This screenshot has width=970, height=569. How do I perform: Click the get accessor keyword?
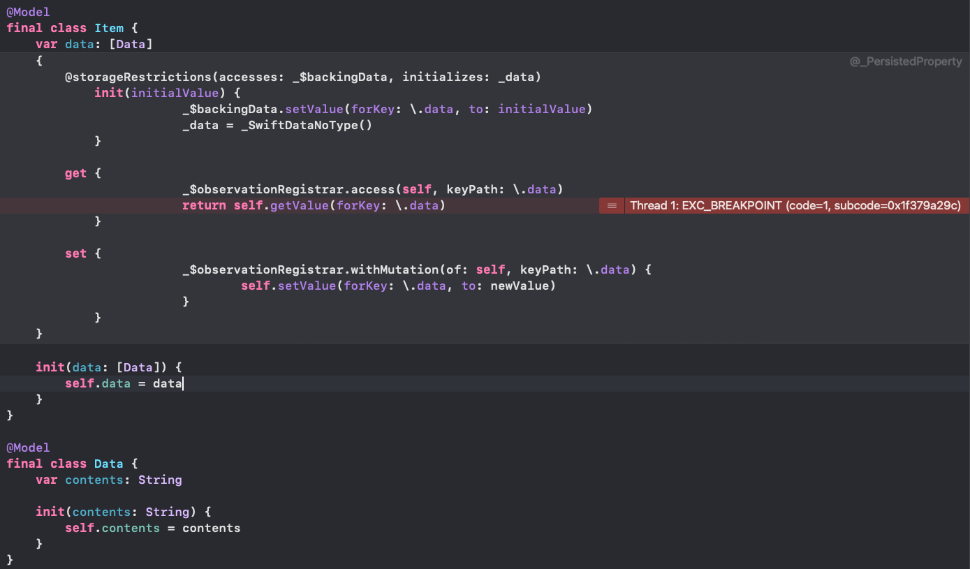tap(75, 173)
